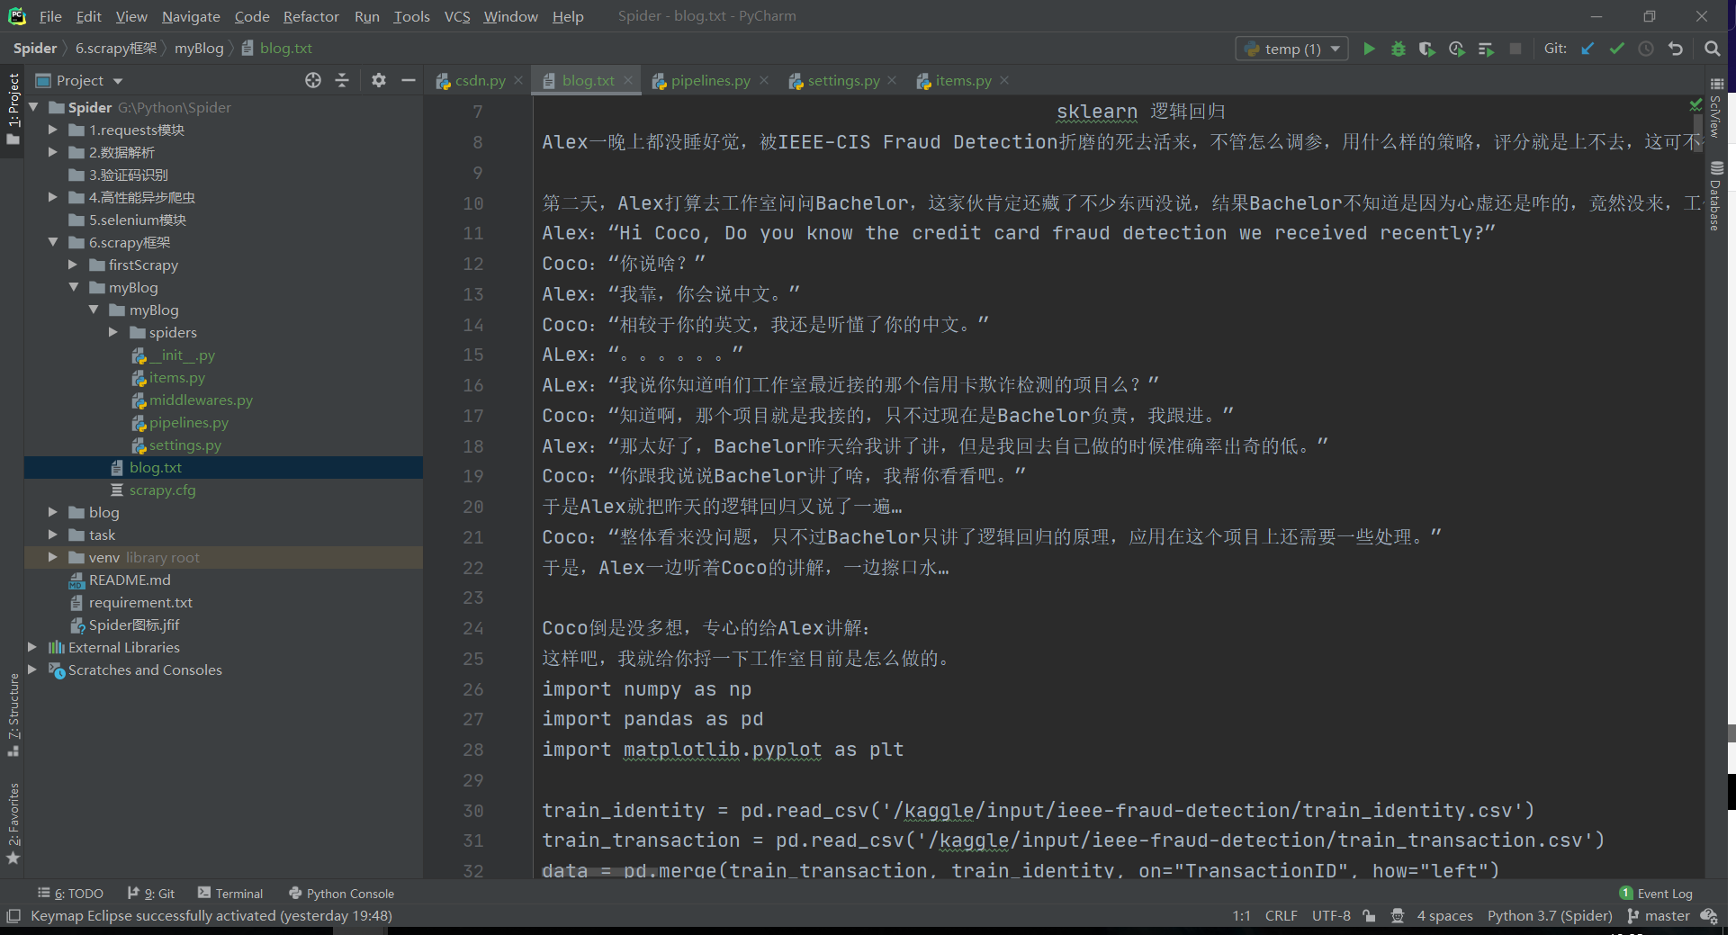Click the Profile run icon
The image size is (1736, 935).
(x=1456, y=49)
